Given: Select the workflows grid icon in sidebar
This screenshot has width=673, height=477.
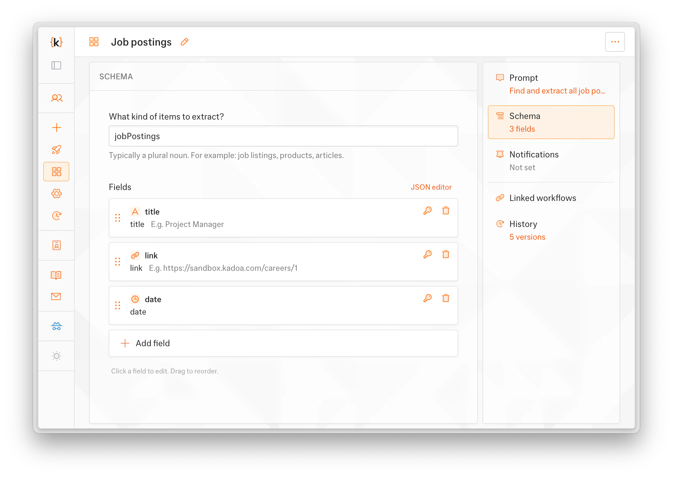Looking at the screenshot, I should pyautogui.click(x=56, y=171).
